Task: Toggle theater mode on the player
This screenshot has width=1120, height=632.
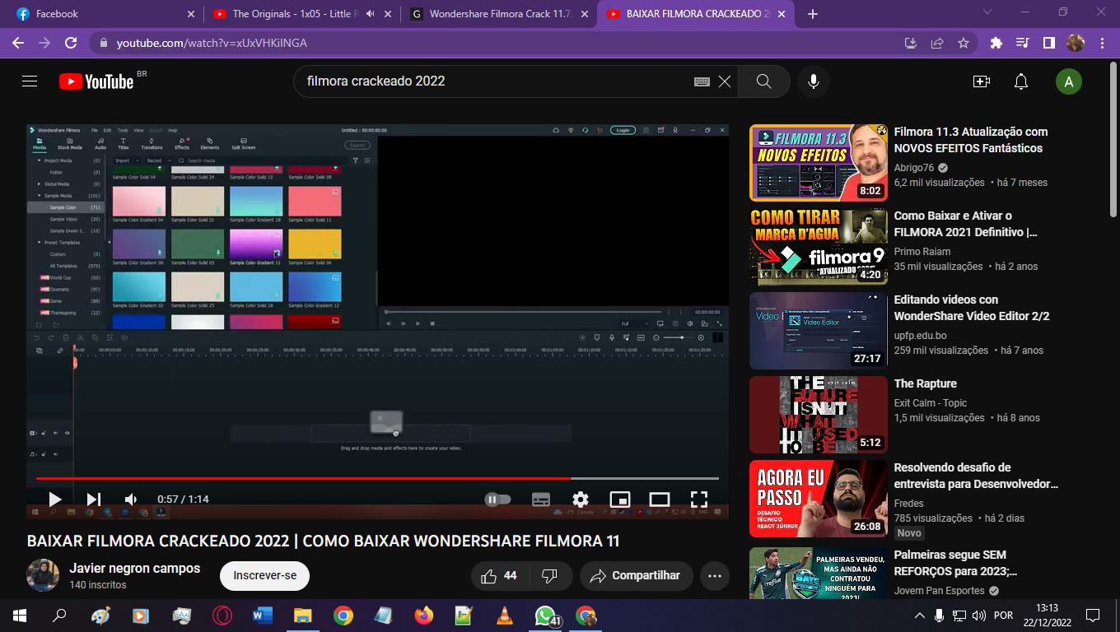Action: pos(659,500)
